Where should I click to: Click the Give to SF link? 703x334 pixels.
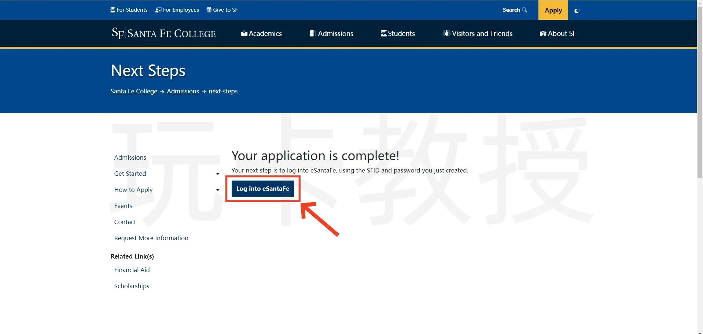click(222, 10)
